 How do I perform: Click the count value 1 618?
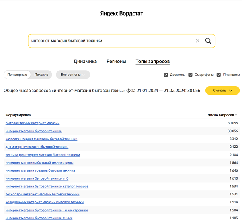pos(234,178)
